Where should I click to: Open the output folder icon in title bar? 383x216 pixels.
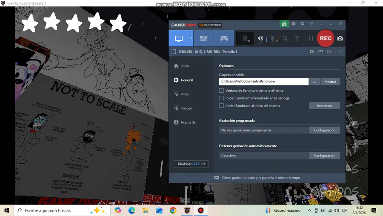click(293, 24)
